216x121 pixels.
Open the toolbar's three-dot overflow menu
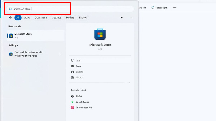174,8
